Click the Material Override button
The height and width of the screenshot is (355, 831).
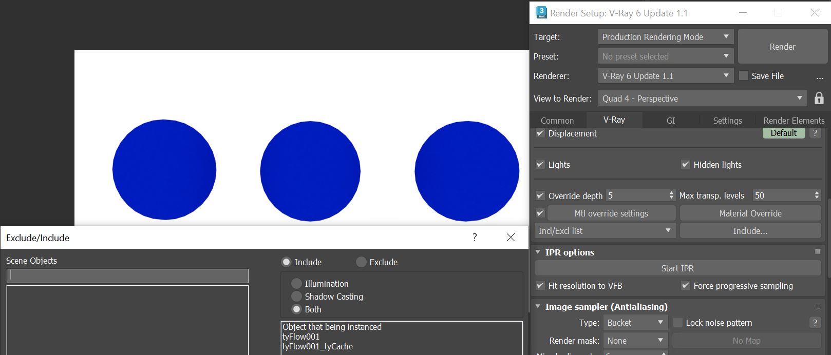[x=750, y=213]
